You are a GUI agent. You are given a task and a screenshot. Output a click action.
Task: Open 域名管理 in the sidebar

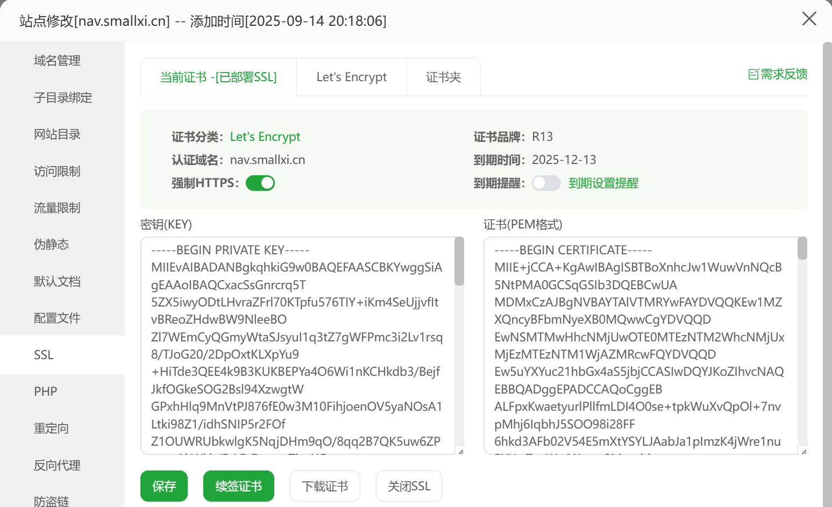point(57,61)
